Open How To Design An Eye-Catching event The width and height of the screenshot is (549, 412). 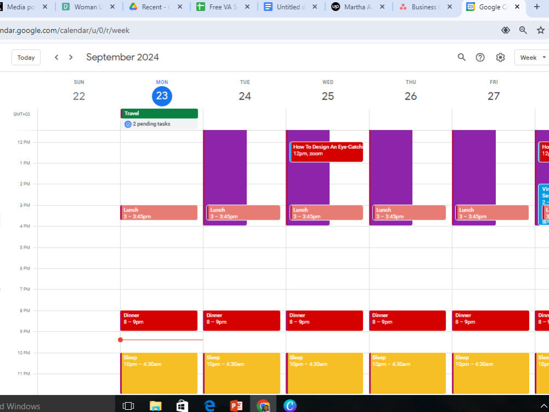click(x=326, y=152)
